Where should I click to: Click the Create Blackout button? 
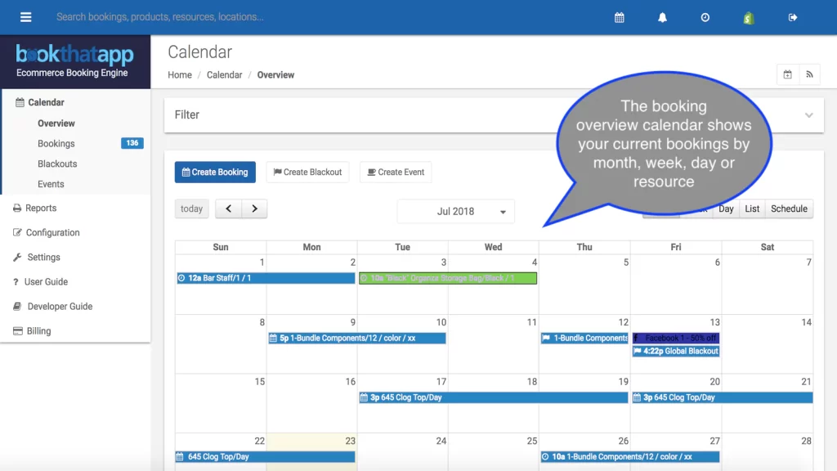tap(307, 172)
